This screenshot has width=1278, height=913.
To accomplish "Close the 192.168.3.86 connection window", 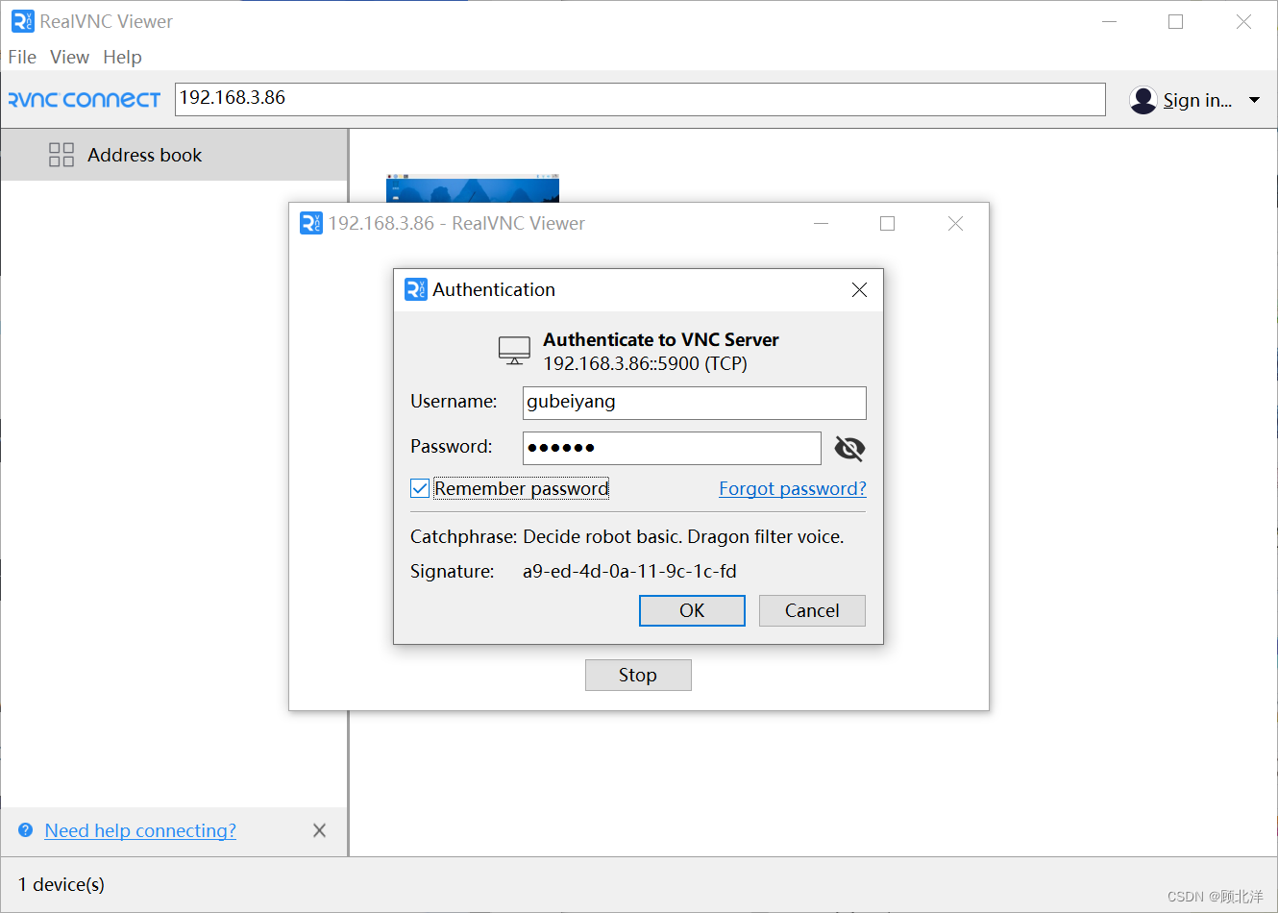I will click(x=955, y=223).
